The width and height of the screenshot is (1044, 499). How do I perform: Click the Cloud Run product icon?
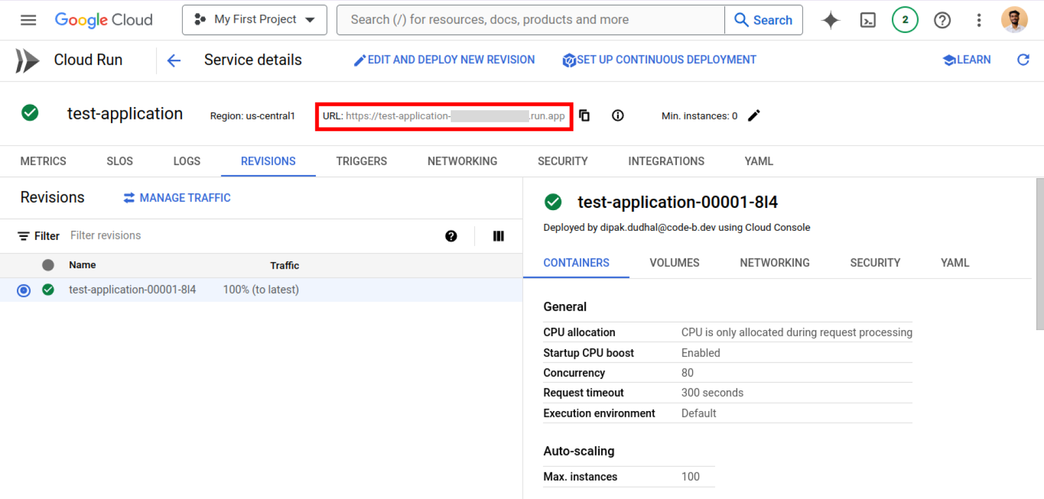[x=27, y=60]
